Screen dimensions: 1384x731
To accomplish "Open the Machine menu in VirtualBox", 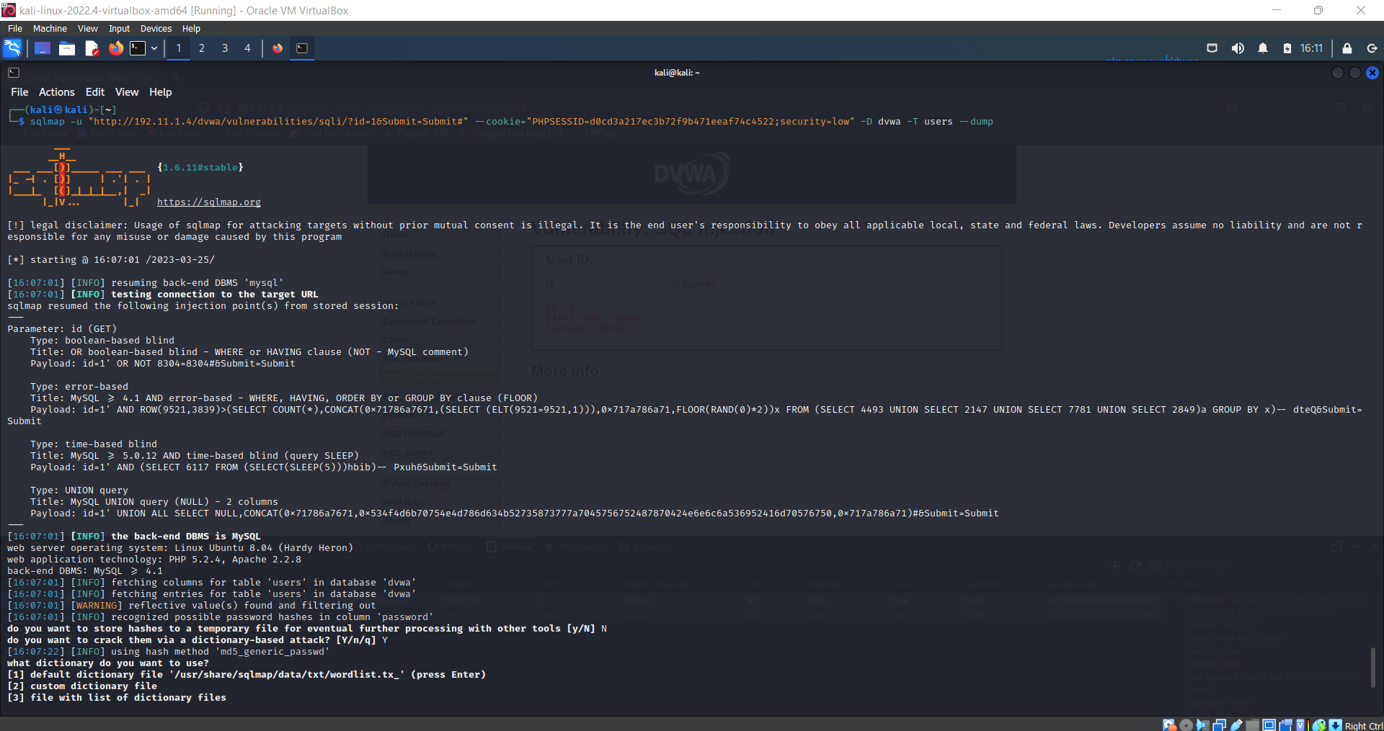I will 50,28.
